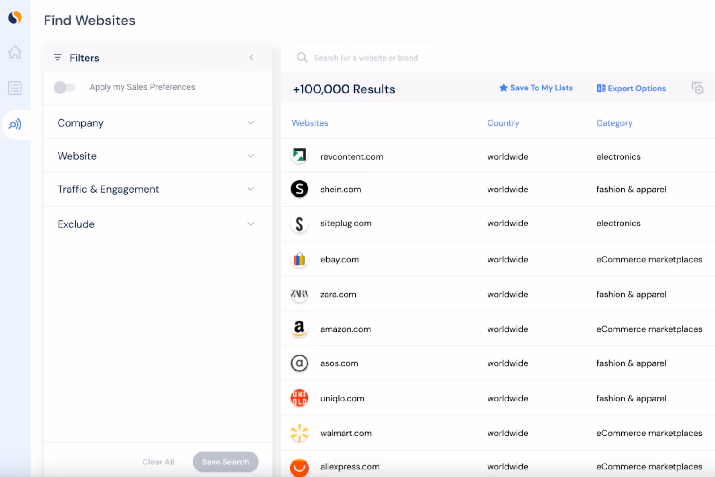715x477 pixels.
Task: Click the aliexpress.com logo icon
Action: click(299, 467)
